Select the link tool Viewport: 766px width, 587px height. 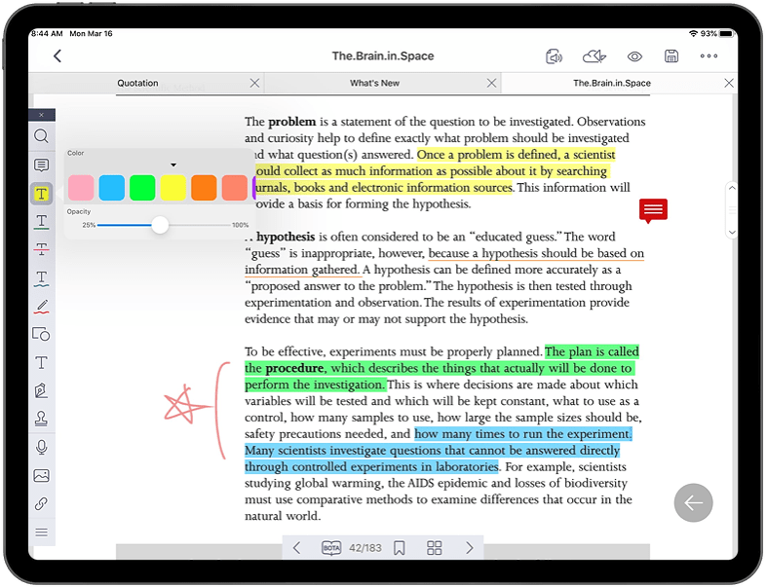pos(42,503)
